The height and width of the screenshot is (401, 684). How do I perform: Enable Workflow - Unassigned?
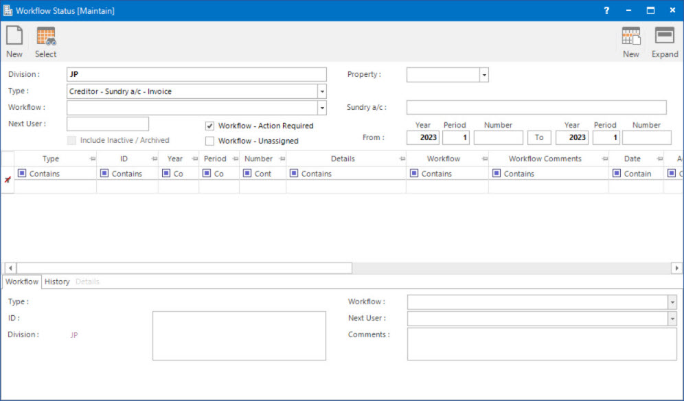(x=209, y=141)
